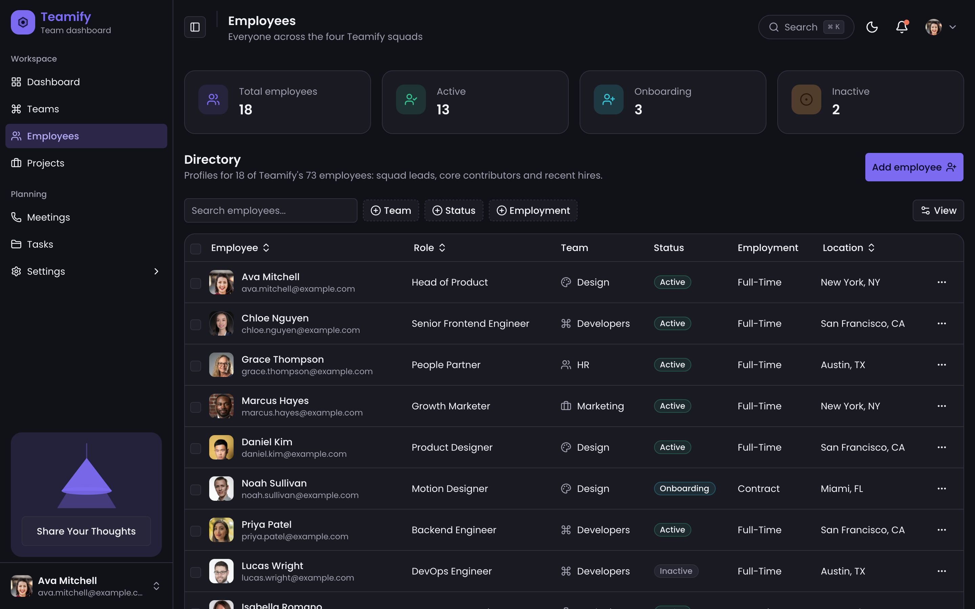Click the Add employee button
The image size is (975, 609).
[914, 167]
